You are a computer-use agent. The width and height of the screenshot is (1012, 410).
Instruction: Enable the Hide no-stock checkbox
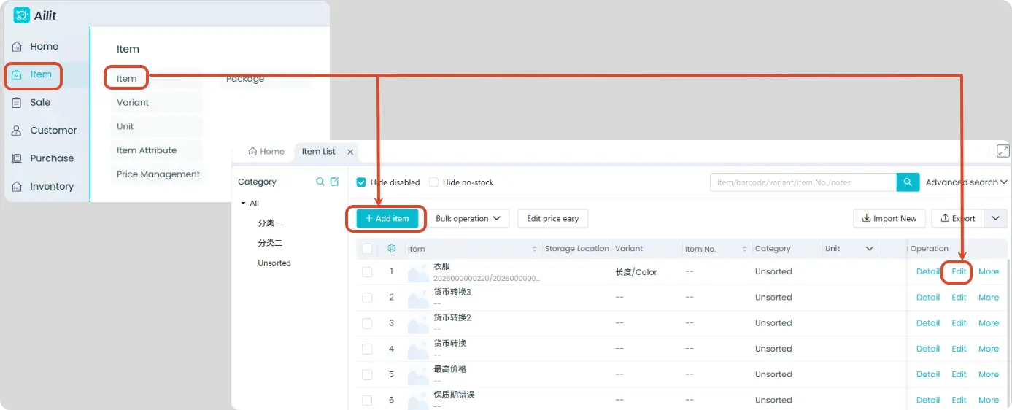(433, 182)
